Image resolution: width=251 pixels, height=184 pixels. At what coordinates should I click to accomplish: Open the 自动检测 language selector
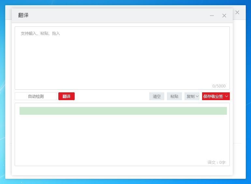(x=36, y=96)
